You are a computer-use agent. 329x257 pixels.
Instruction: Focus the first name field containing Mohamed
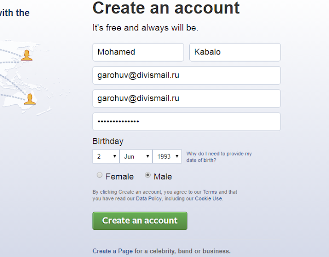[138, 52]
